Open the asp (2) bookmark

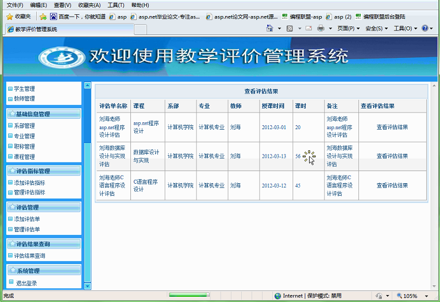point(338,17)
